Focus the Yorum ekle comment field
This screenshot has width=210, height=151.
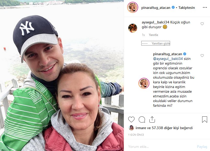[161, 147]
